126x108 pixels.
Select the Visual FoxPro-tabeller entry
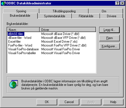pos(22,53)
